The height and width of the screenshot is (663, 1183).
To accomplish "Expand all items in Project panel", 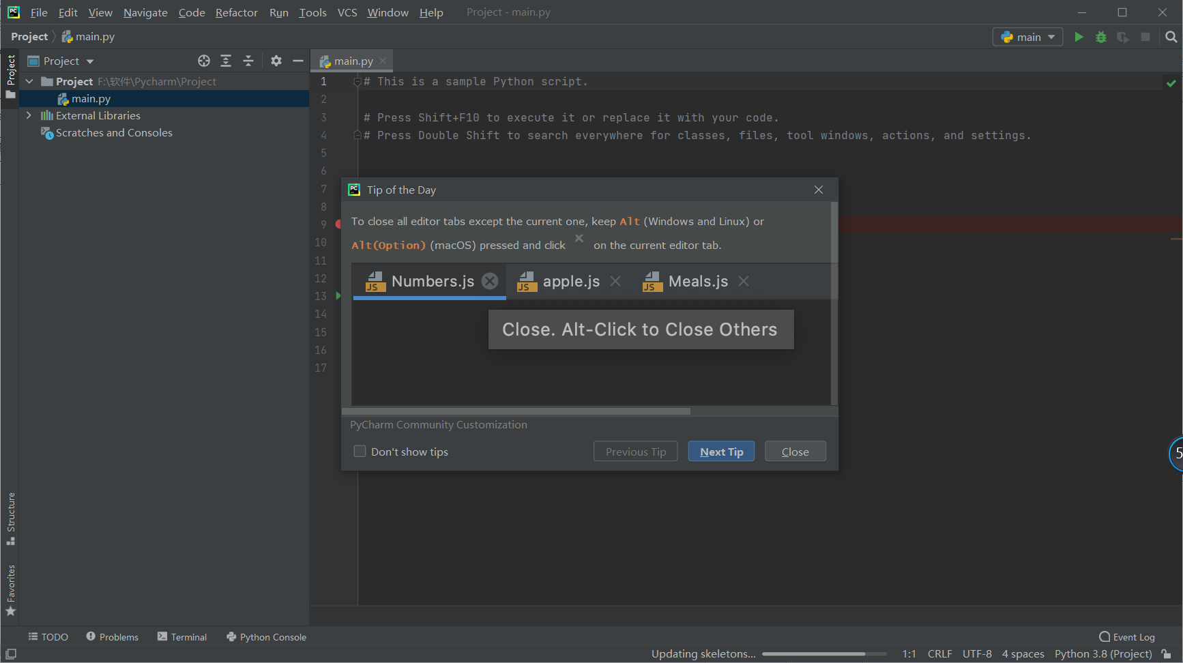I will click(x=226, y=61).
